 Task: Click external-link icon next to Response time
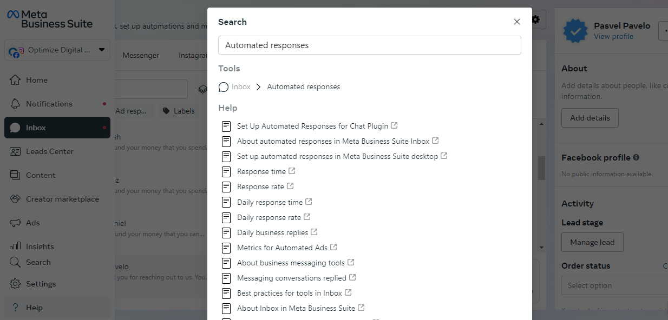pyautogui.click(x=292, y=171)
